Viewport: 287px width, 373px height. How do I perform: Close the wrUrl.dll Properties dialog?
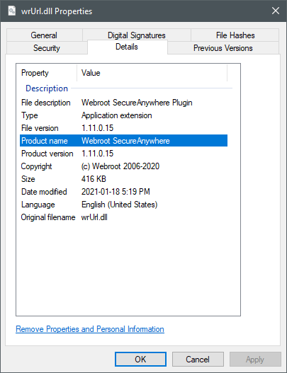[x=276, y=11]
